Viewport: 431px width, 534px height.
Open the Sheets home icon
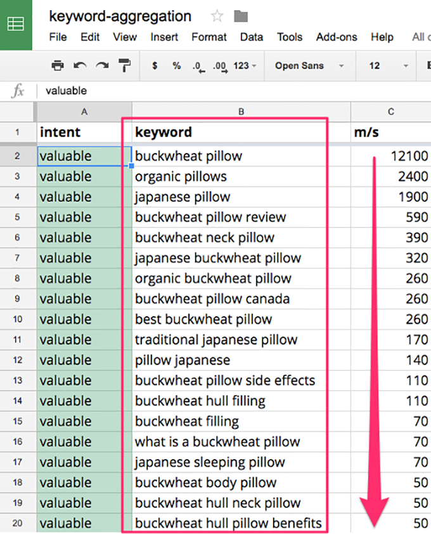[x=16, y=25]
